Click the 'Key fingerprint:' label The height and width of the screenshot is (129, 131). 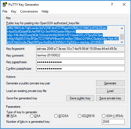click(x=16, y=49)
